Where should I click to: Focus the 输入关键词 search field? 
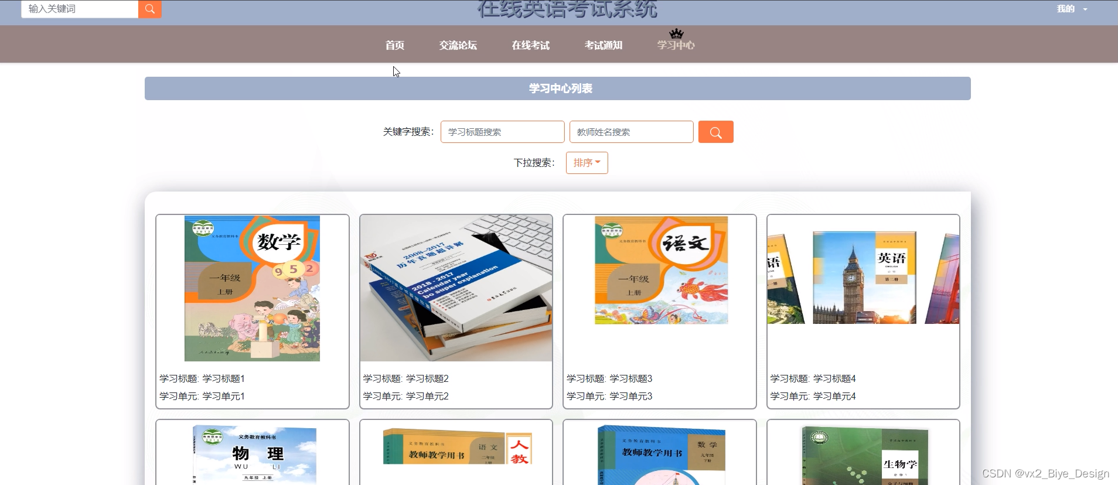tap(80, 9)
